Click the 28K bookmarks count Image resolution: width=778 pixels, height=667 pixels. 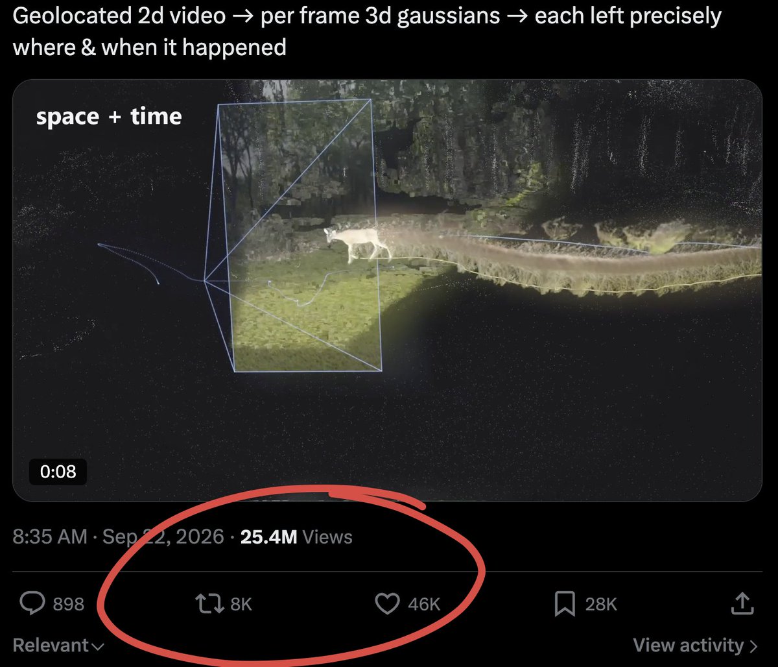601,605
